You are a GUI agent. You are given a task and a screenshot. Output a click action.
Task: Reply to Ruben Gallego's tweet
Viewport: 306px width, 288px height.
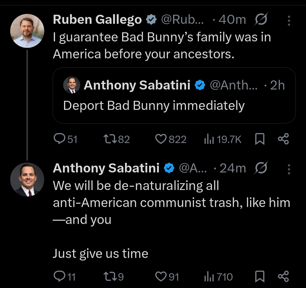pyautogui.click(x=59, y=139)
